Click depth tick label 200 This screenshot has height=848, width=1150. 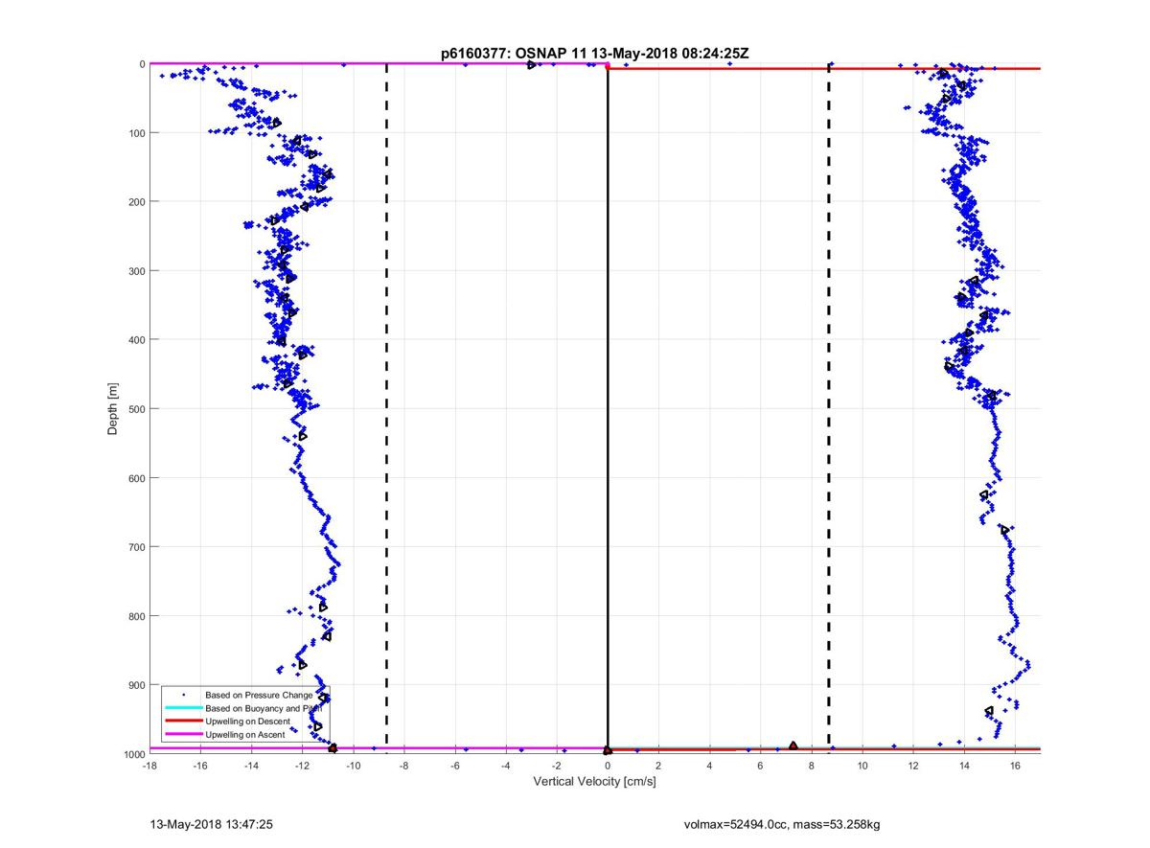[138, 202]
